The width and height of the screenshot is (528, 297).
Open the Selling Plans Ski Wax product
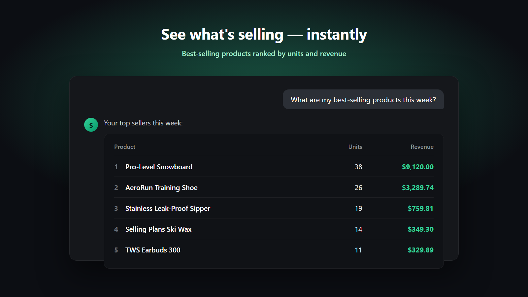[158, 229]
